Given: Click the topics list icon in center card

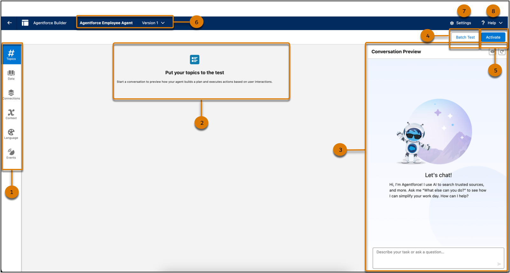Looking at the screenshot, I should 195,60.
